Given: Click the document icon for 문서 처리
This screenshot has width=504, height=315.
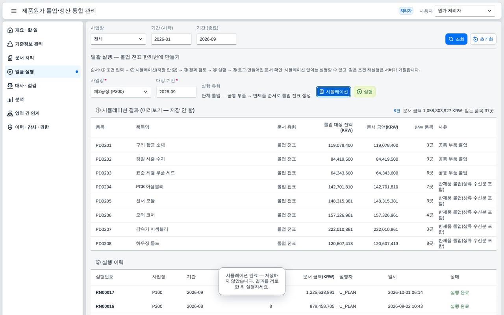Looking at the screenshot, I should pos(10,58).
